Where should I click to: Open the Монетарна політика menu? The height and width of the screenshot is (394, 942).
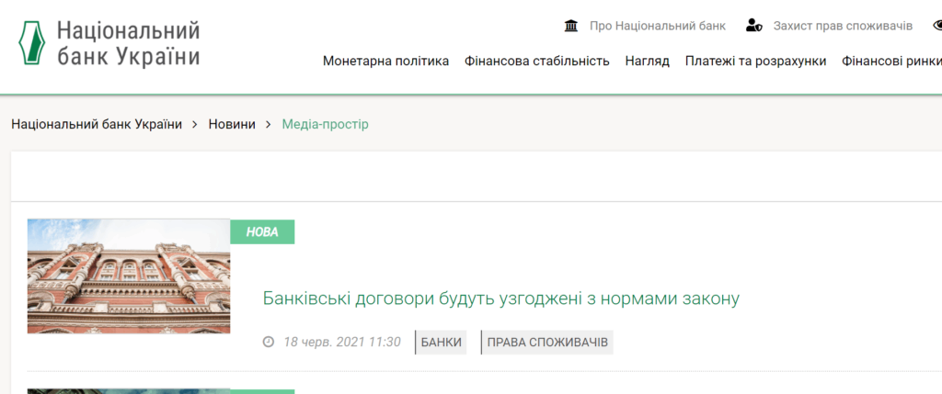click(x=385, y=62)
